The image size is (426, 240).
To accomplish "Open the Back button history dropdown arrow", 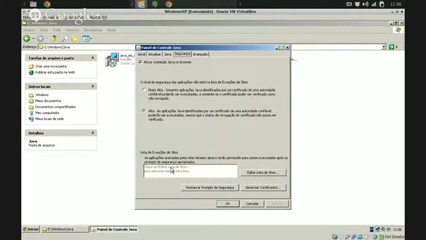I will coord(33,39).
